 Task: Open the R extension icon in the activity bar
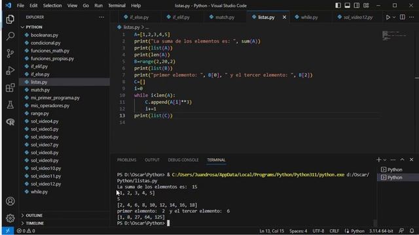pos(10,122)
